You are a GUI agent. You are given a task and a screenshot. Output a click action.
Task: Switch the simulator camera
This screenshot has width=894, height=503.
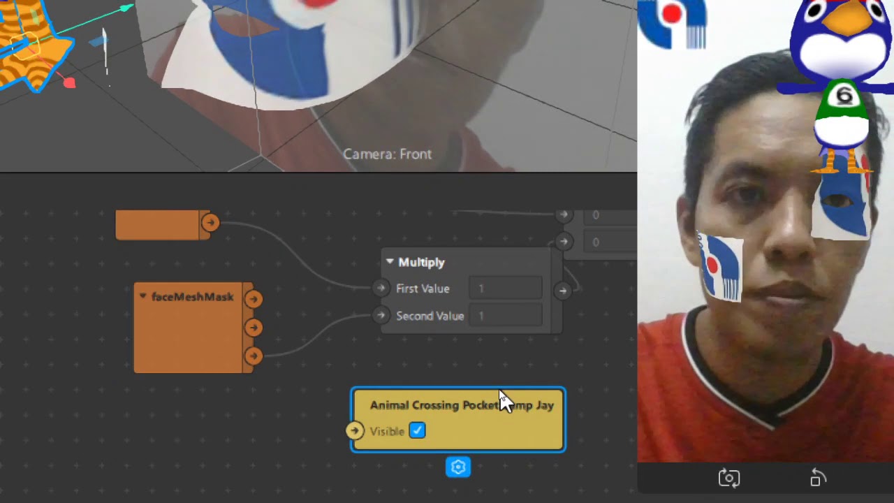[x=728, y=479]
